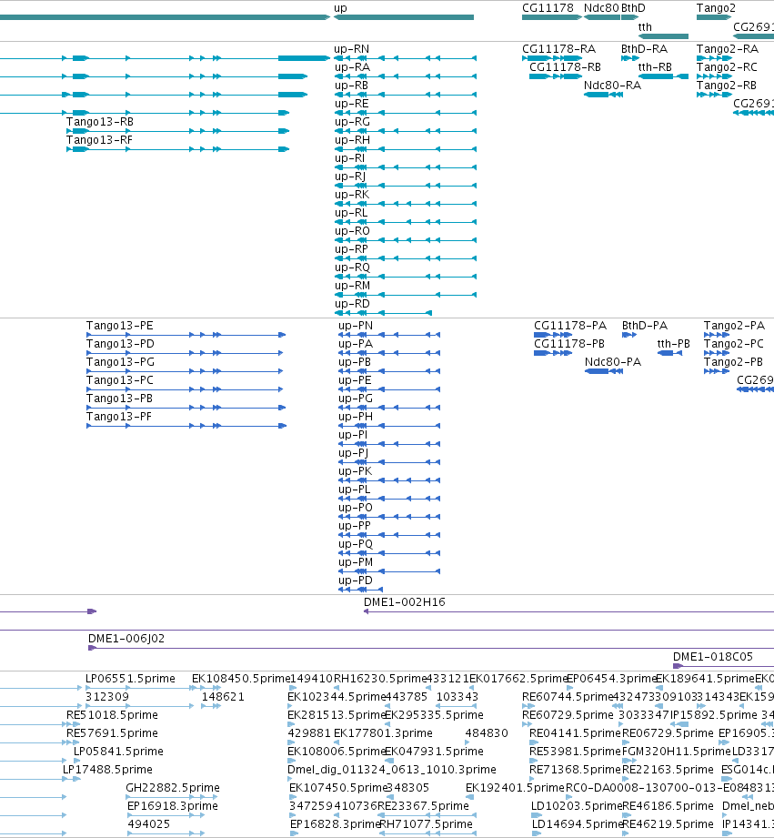
Task: Click protein Tango2-PA
Action: coord(717,335)
